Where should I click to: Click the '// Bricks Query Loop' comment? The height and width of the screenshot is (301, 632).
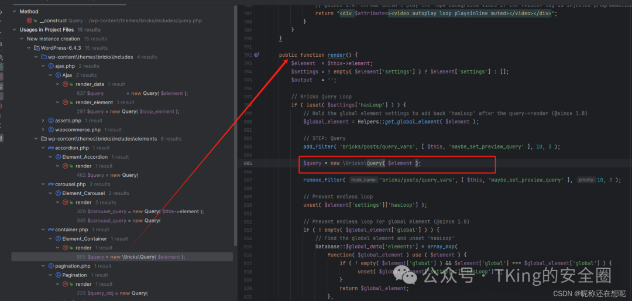click(321, 97)
